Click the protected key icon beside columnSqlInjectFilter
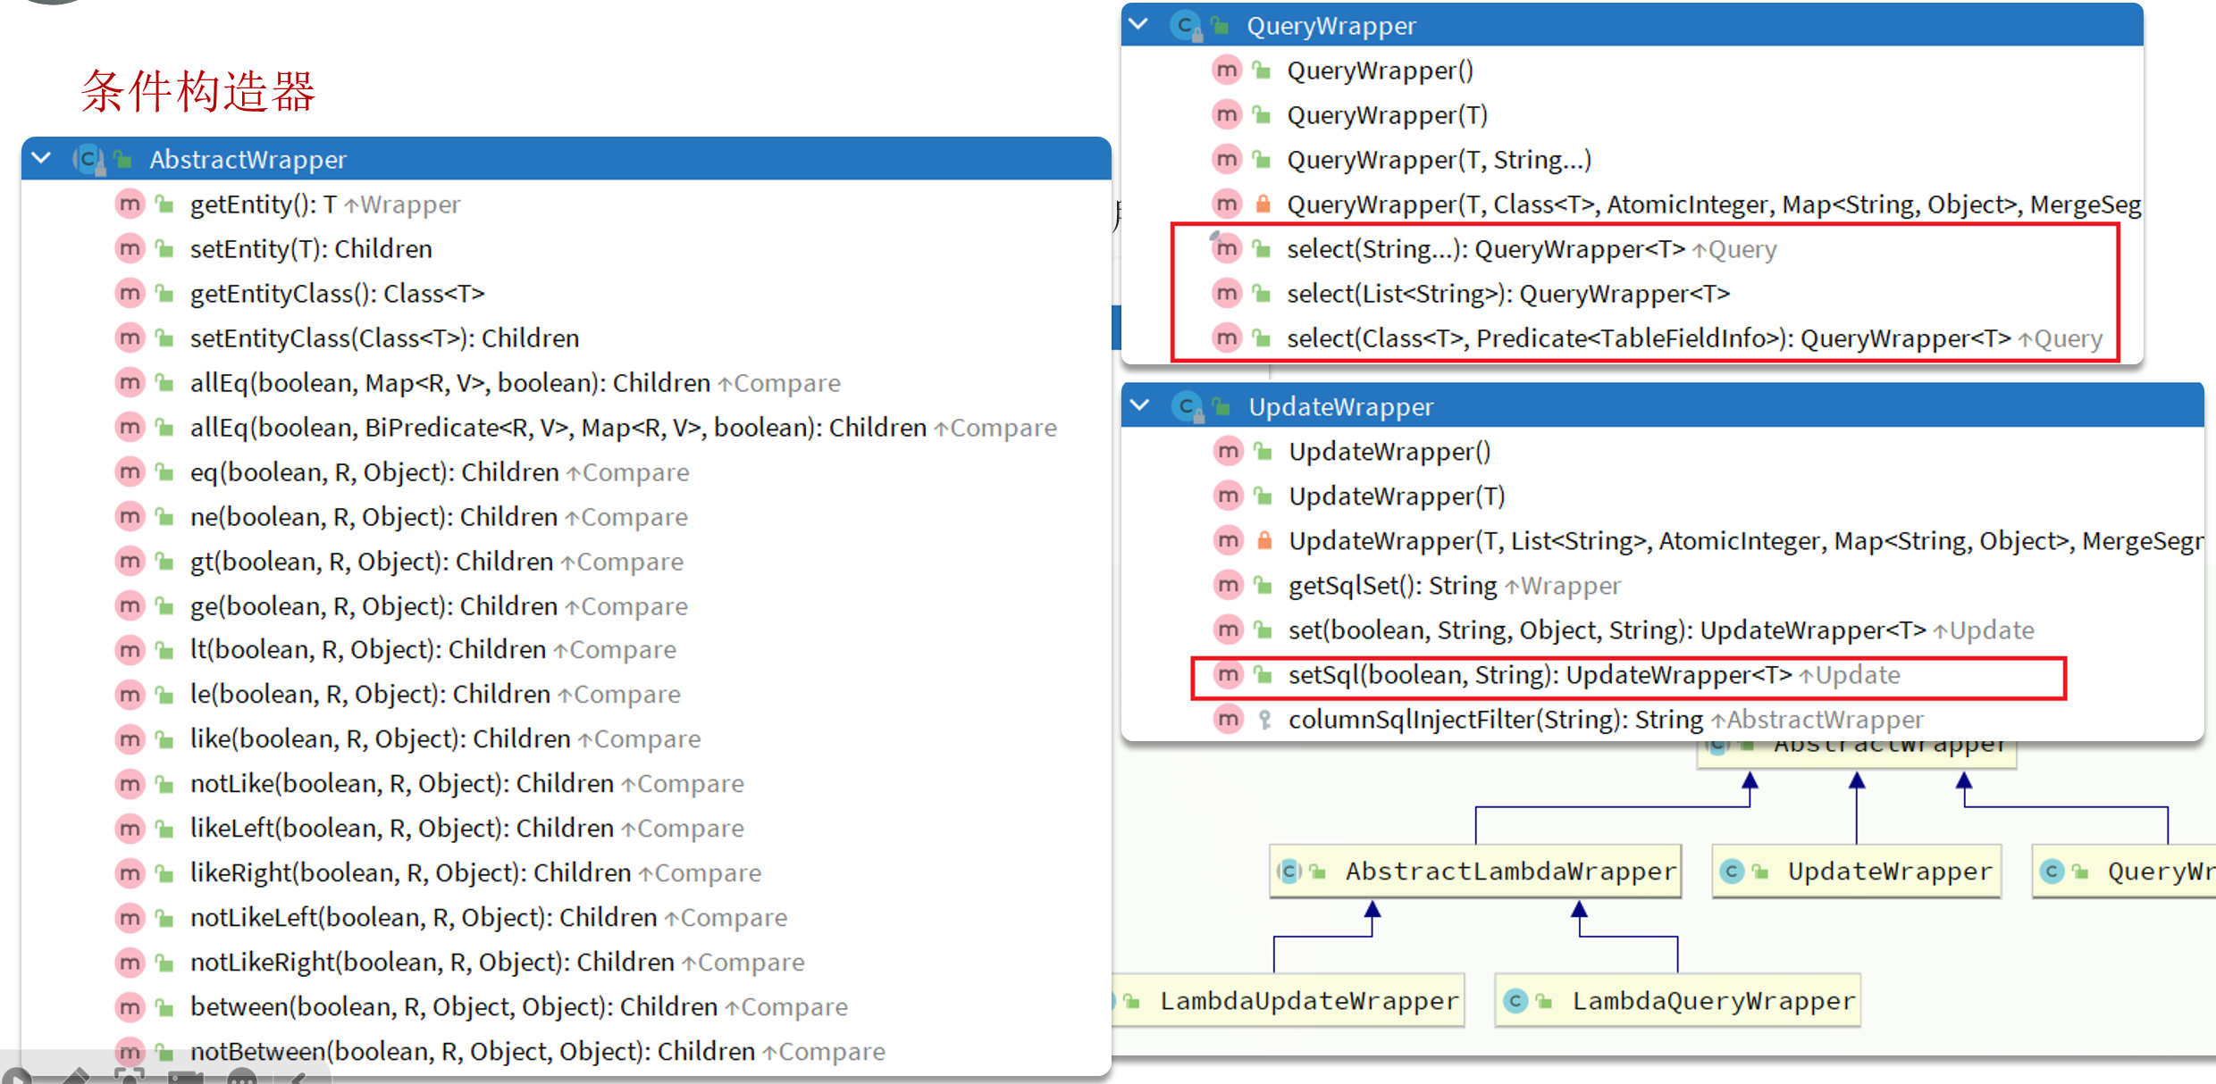This screenshot has height=1084, width=2216. click(1264, 720)
